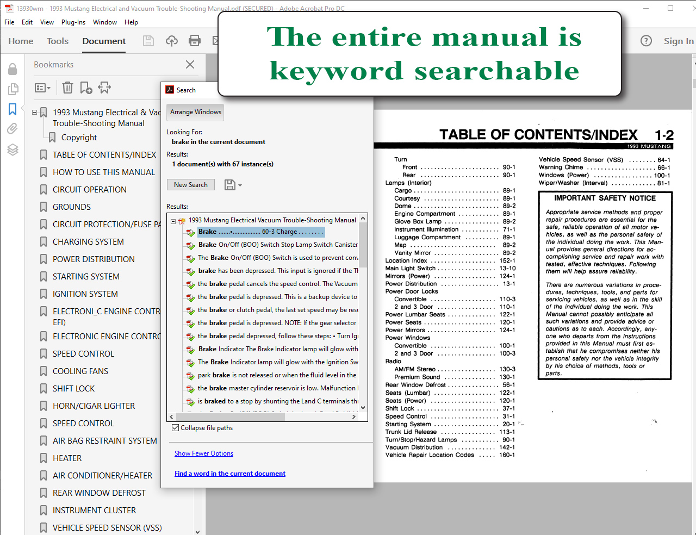Open the TABLE OF CONTENTS/INDEX bookmark
The image size is (696, 535).
tap(104, 155)
